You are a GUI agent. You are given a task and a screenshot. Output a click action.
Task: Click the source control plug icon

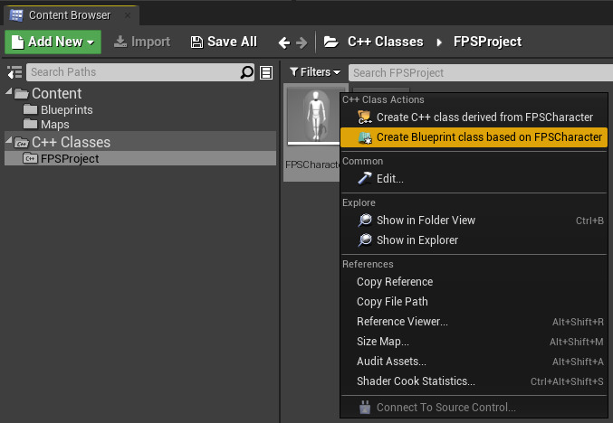[365, 408]
